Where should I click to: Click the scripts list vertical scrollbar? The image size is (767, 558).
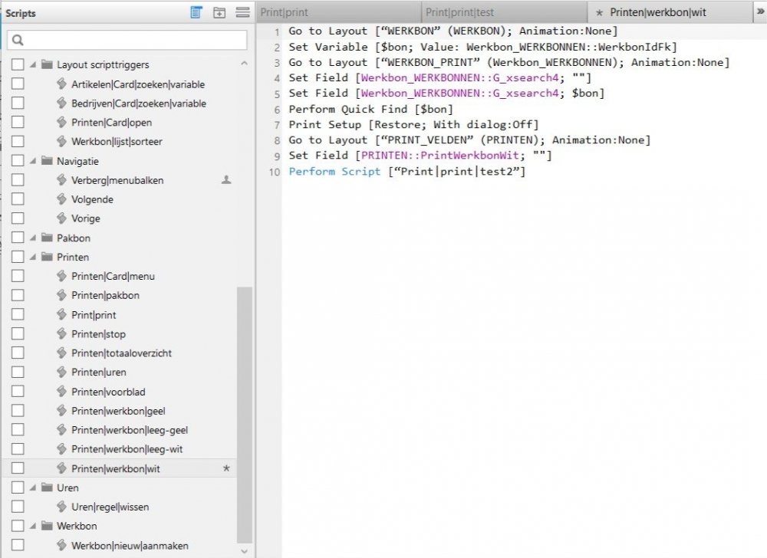tap(244, 414)
